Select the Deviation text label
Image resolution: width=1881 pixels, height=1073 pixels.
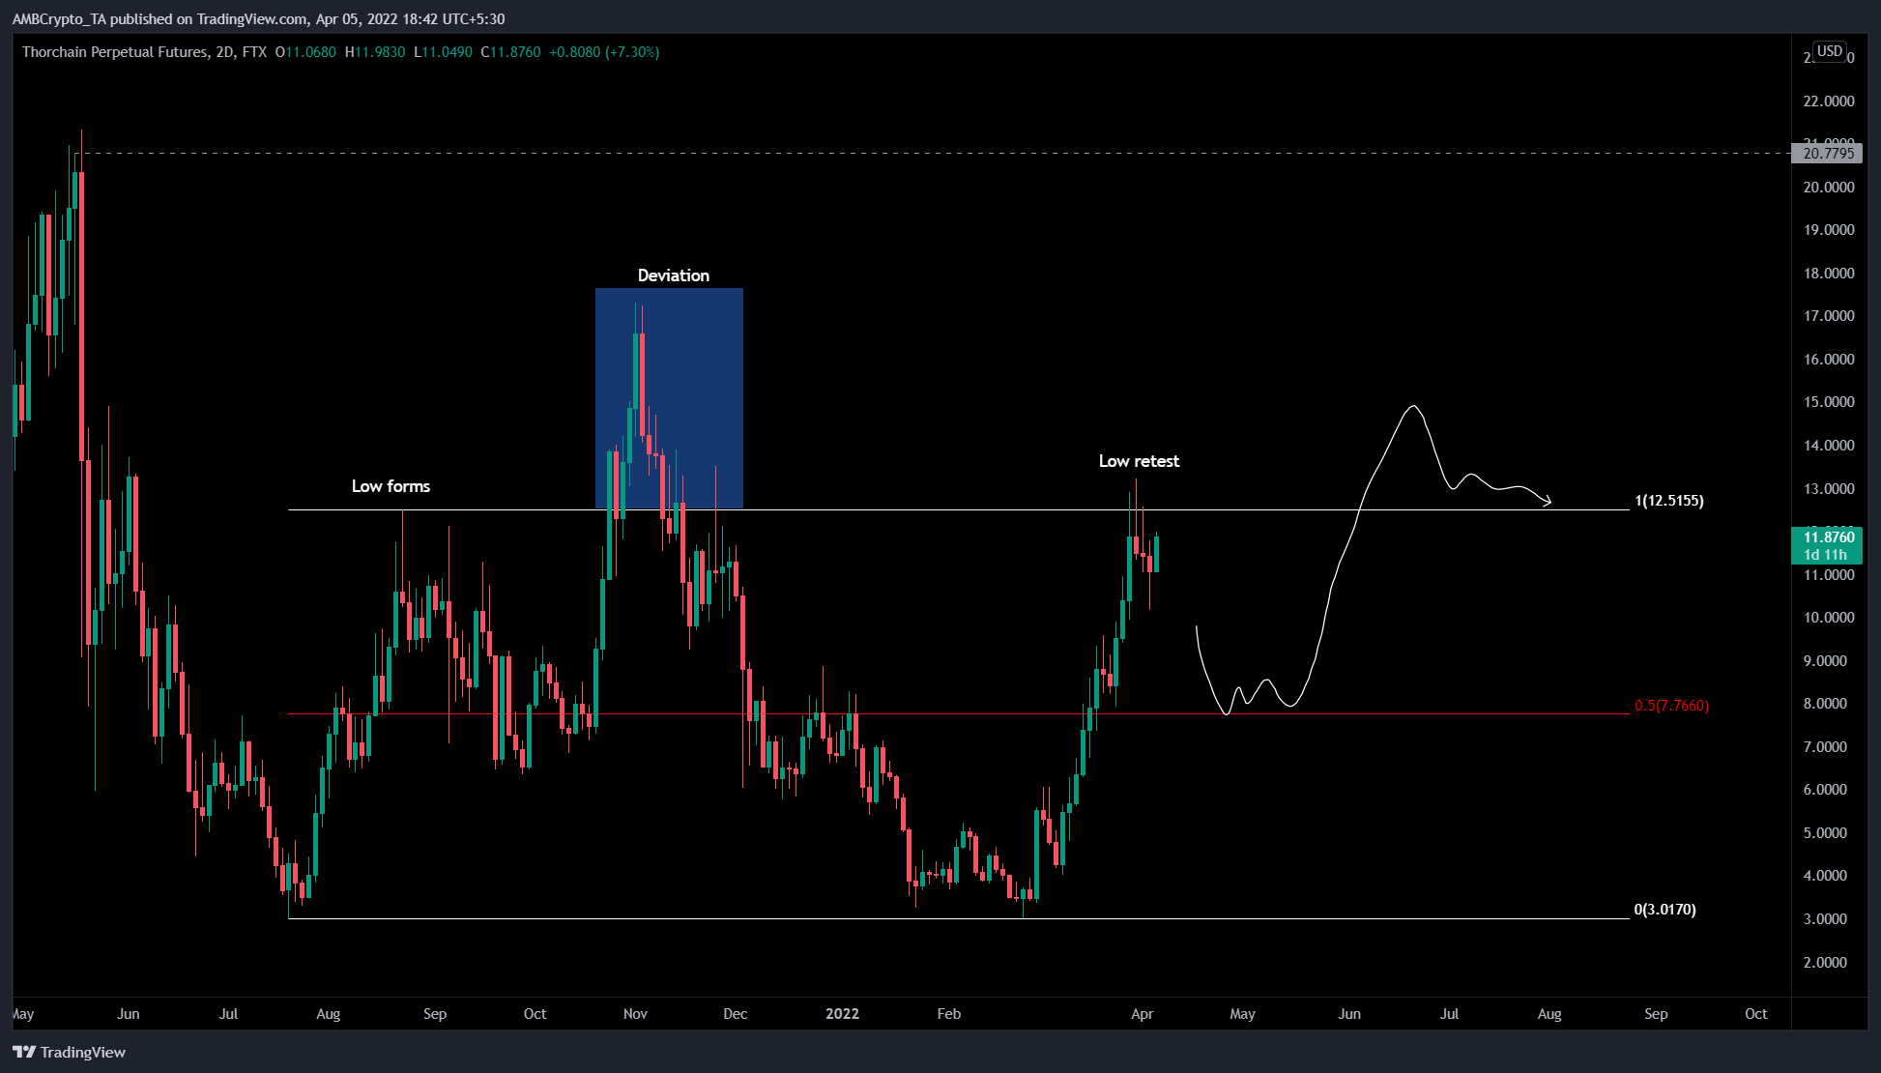[673, 275]
